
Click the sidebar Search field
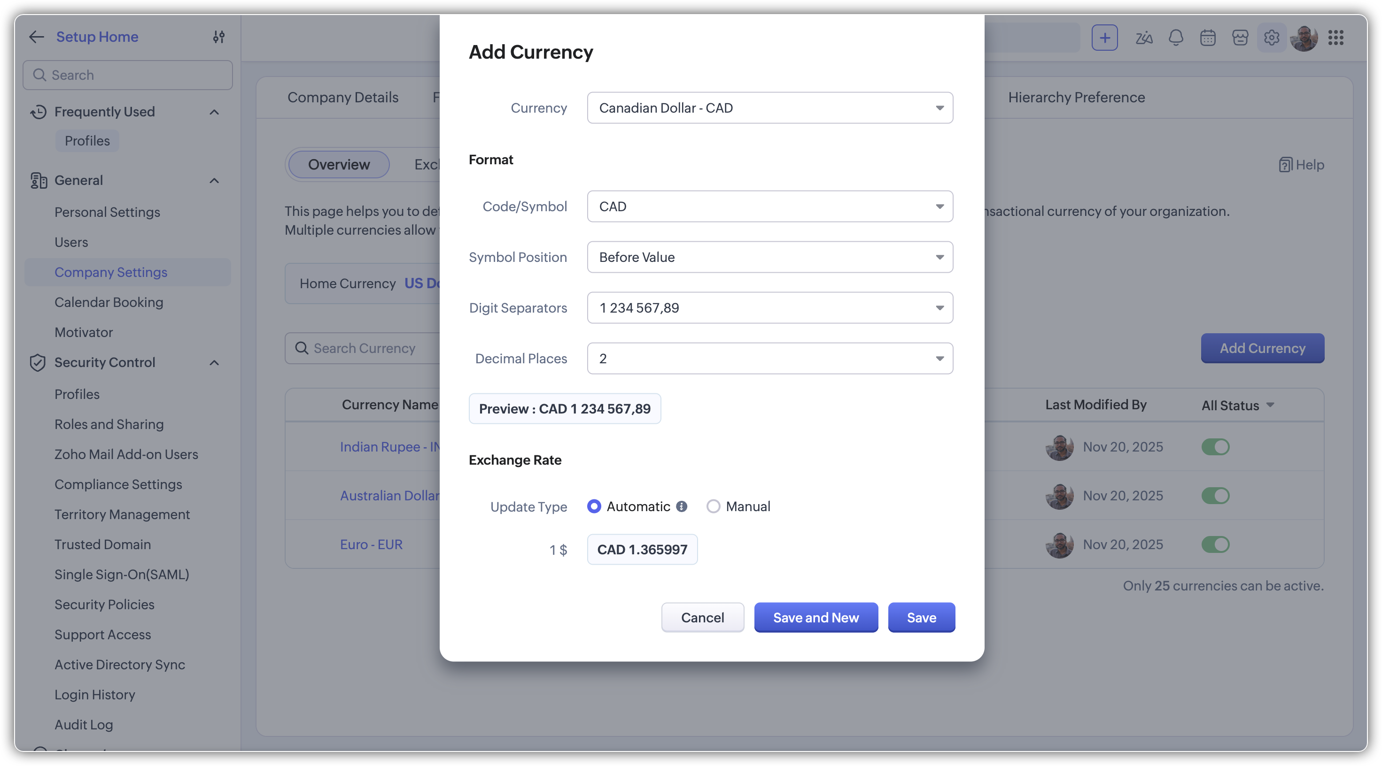click(128, 75)
